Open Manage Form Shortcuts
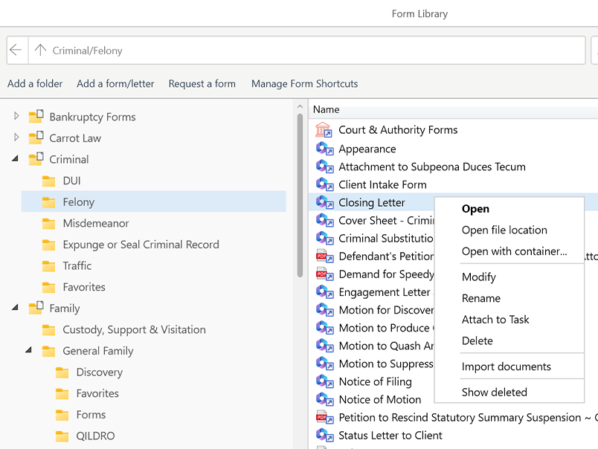Viewport: 598px width, 449px height. pos(304,84)
